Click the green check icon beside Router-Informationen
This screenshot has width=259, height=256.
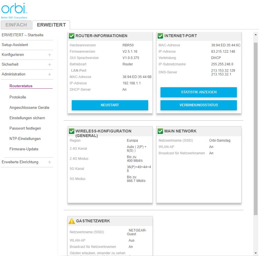71,36
